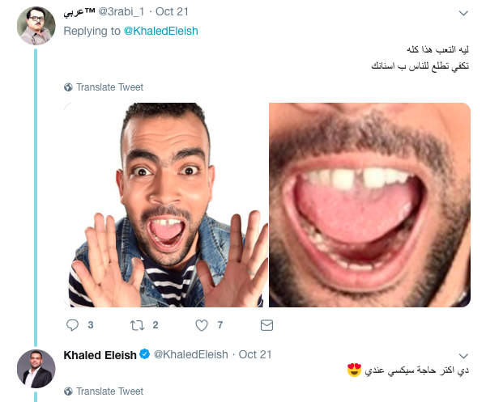
Task: Click globe icon beside first Translate Tweet
Action: 68,87
